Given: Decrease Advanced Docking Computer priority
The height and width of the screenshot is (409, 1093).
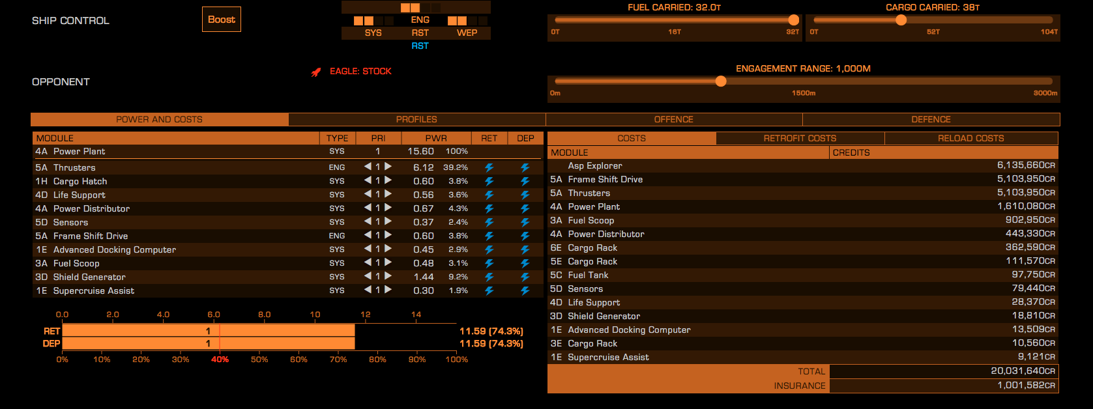Looking at the screenshot, I should (368, 249).
